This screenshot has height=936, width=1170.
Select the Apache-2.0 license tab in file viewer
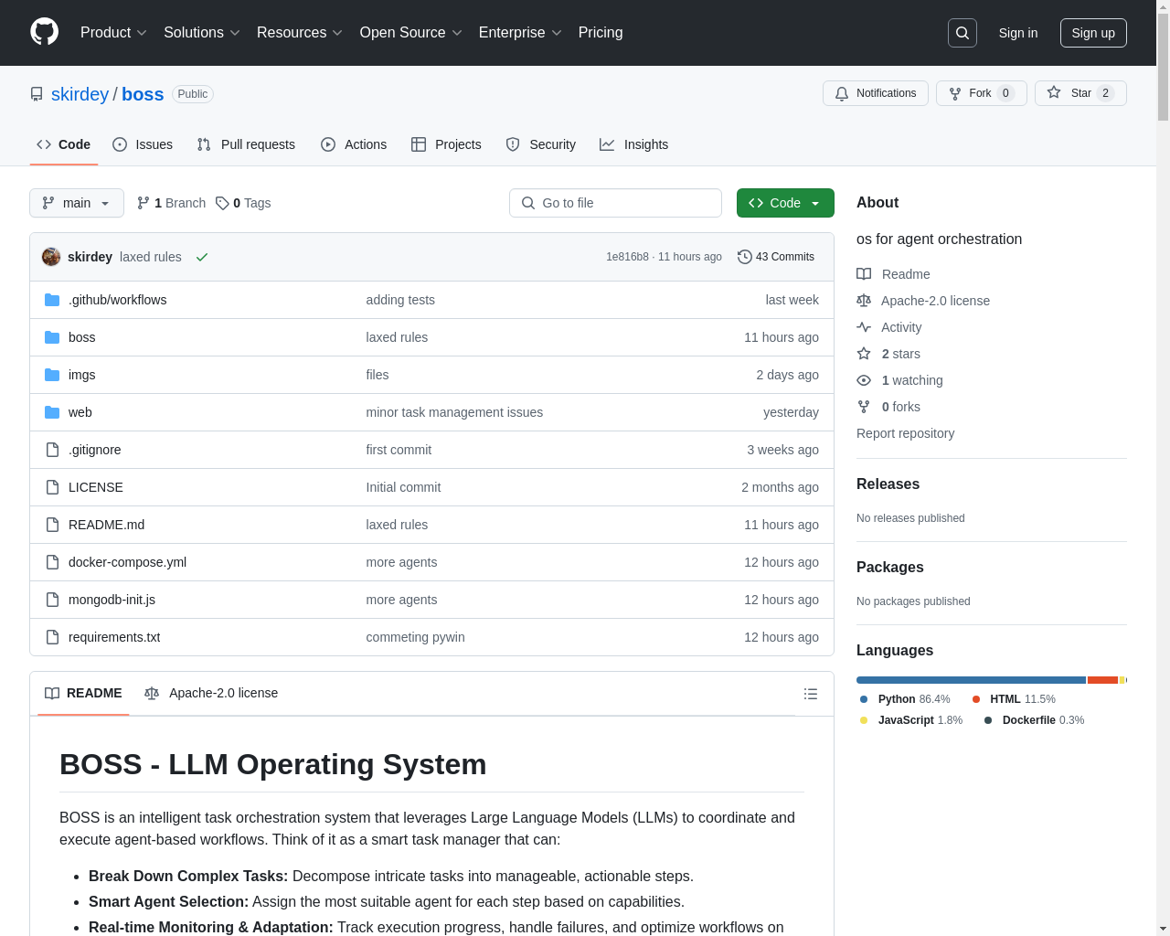[211, 693]
